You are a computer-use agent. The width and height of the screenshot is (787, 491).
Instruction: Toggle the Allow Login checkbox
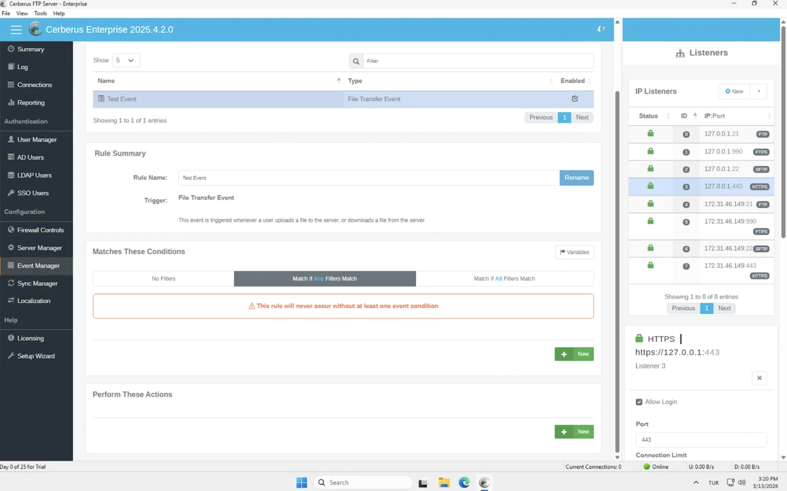[x=639, y=402]
